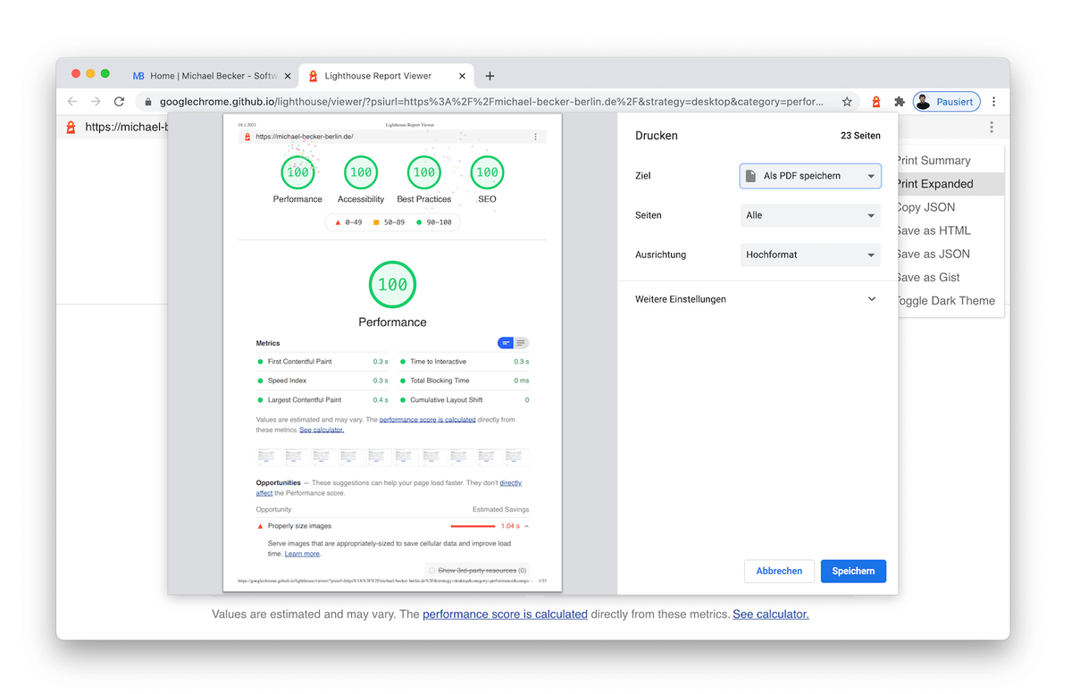Choose Toggle Dark Theme menu entry
1072x694 pixels.
(951, 300)
